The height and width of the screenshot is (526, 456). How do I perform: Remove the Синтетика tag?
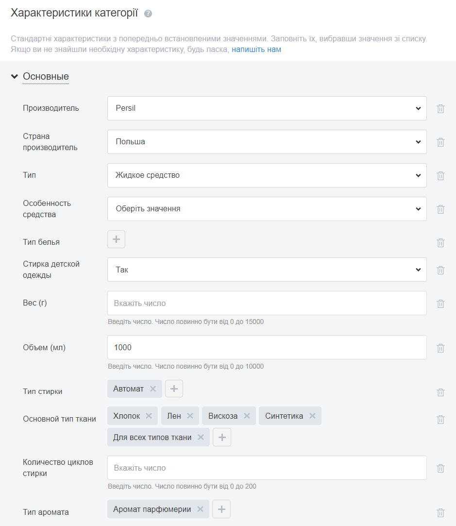coord(312,416)
